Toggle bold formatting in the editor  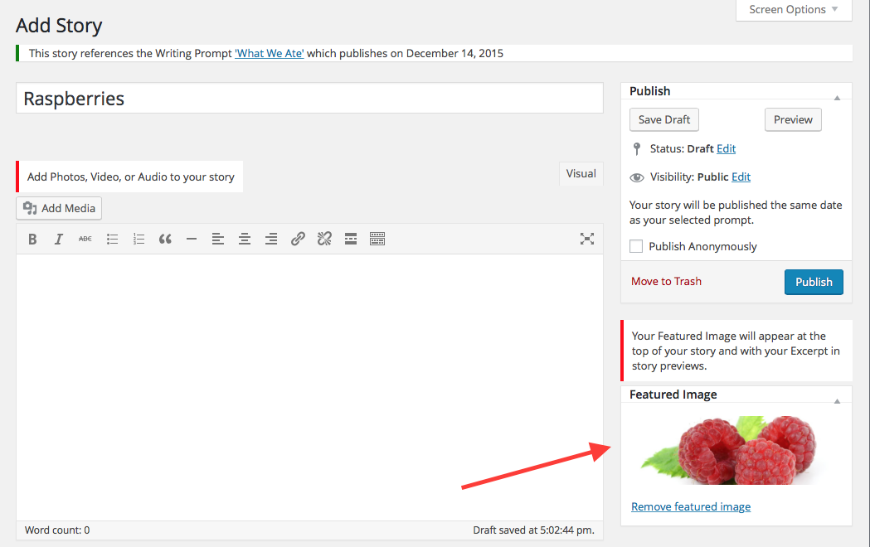tap(32, 240)
